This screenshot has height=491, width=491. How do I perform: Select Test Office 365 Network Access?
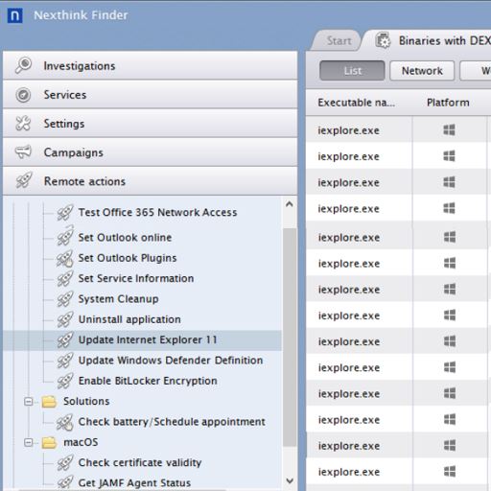tap(157, 212)
